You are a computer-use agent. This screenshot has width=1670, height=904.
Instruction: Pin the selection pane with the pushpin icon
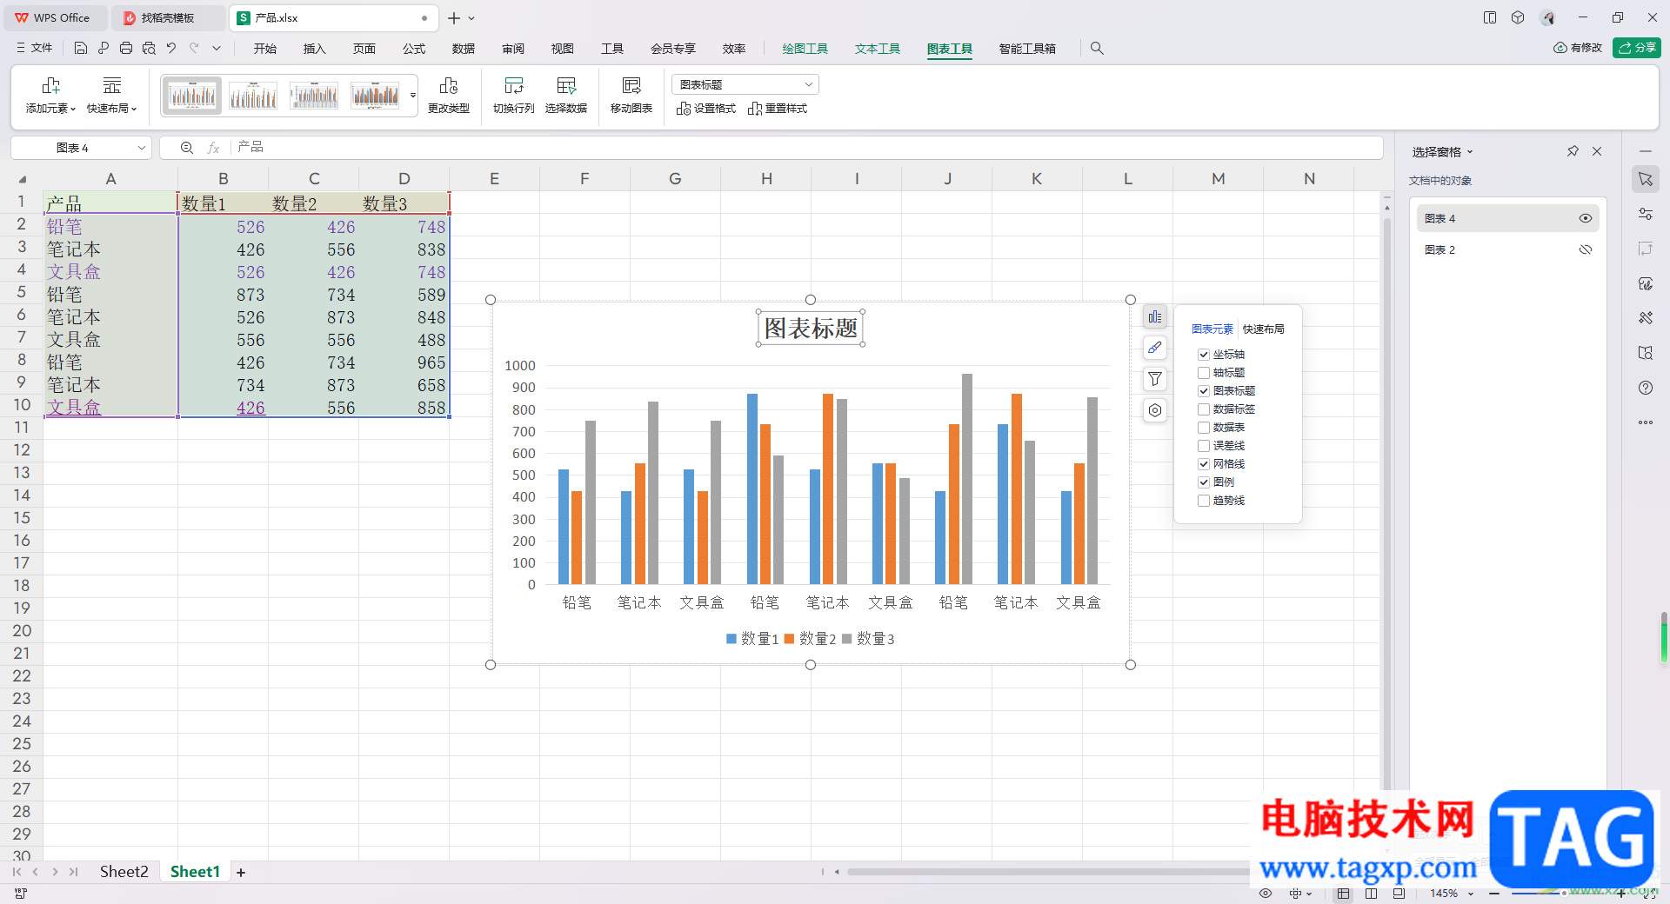pyautogui.click(x=1573, y=151)
